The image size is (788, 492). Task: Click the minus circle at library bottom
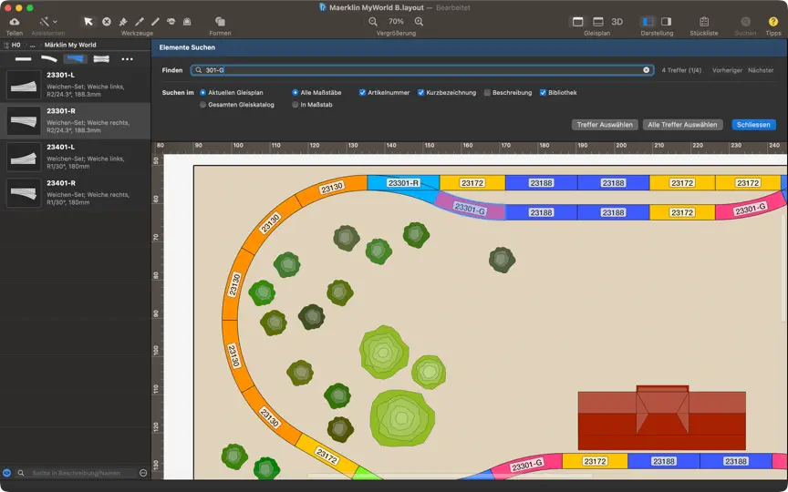pos(143,473)
